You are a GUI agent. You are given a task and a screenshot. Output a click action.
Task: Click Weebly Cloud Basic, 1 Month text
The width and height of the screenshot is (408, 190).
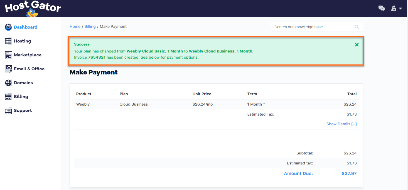(x=155, y=51)
